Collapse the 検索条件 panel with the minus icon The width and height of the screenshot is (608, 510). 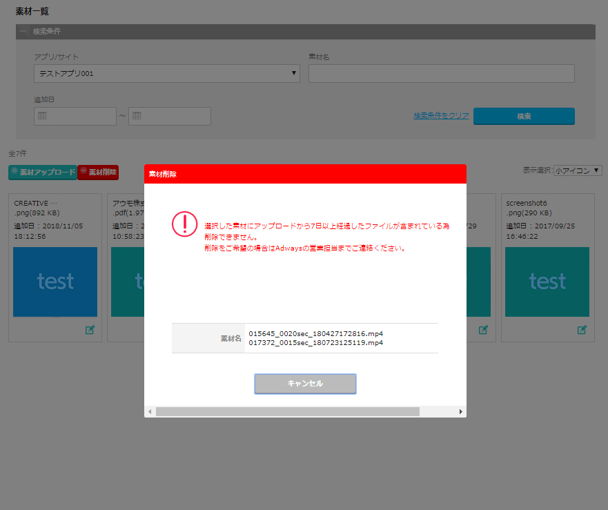(23, 32)
